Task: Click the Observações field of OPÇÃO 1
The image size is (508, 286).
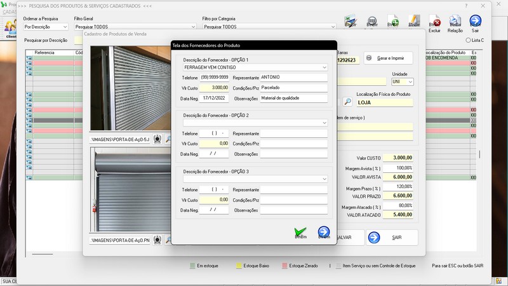Action: pyautogui.click(x=293, y=99)
